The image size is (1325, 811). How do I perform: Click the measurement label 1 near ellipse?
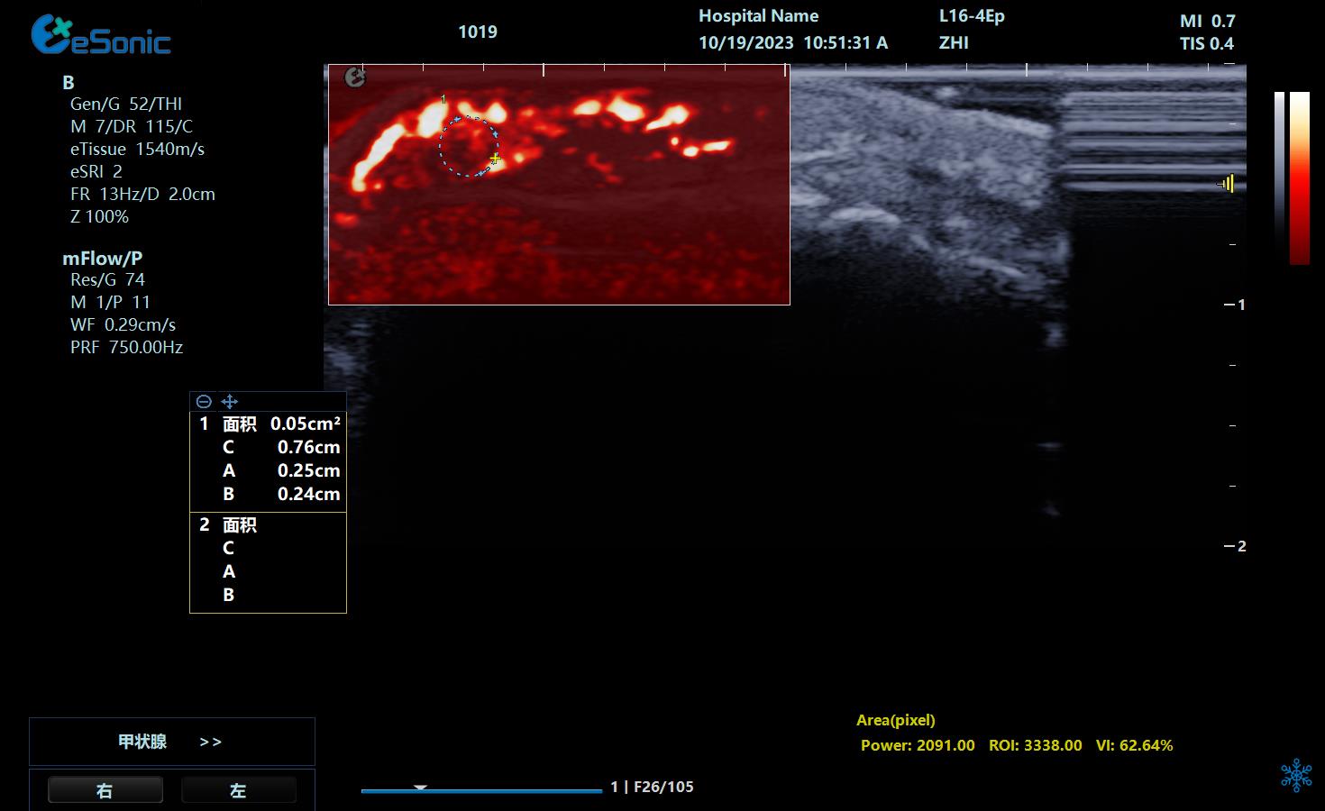tap(443, 99)
